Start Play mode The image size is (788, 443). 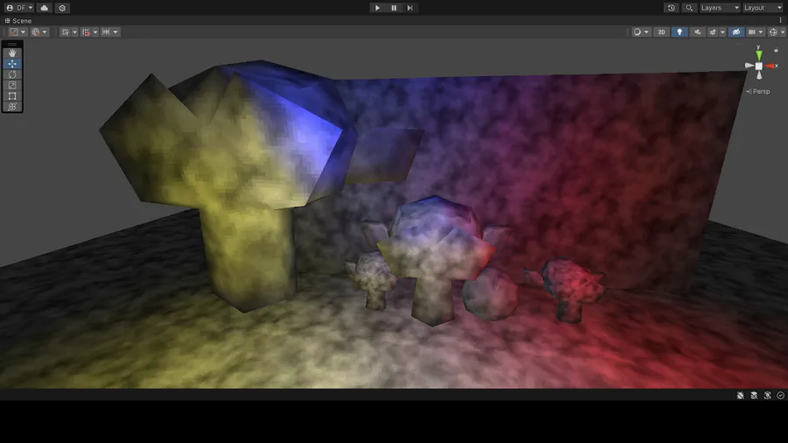(377, 8)
